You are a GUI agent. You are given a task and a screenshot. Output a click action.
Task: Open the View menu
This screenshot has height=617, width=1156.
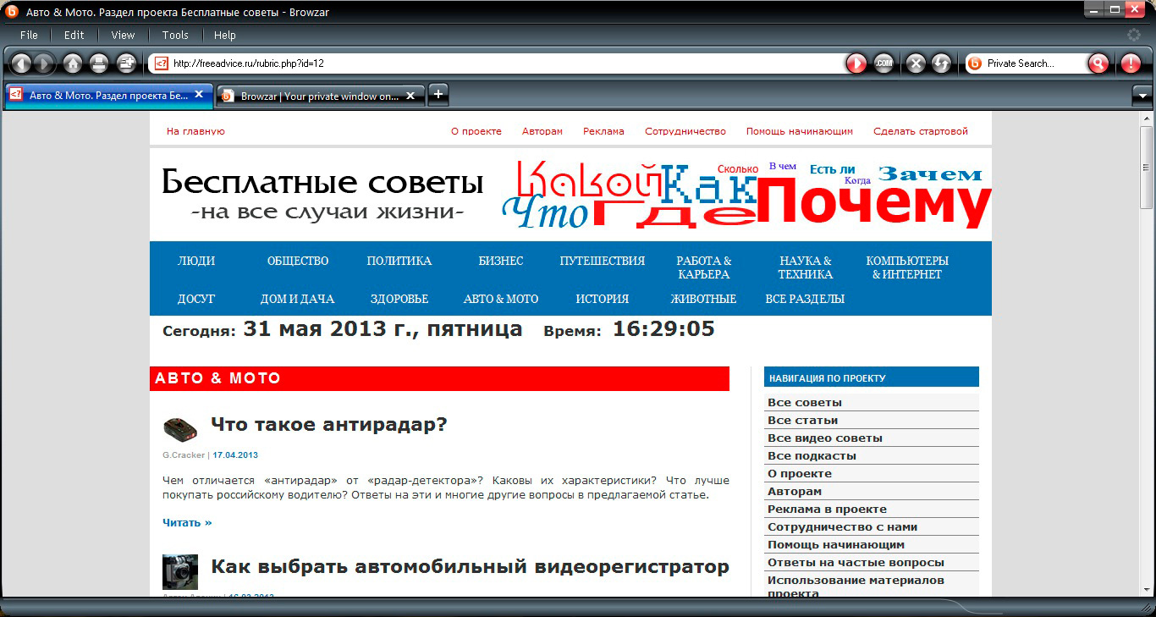click(123, 35)
